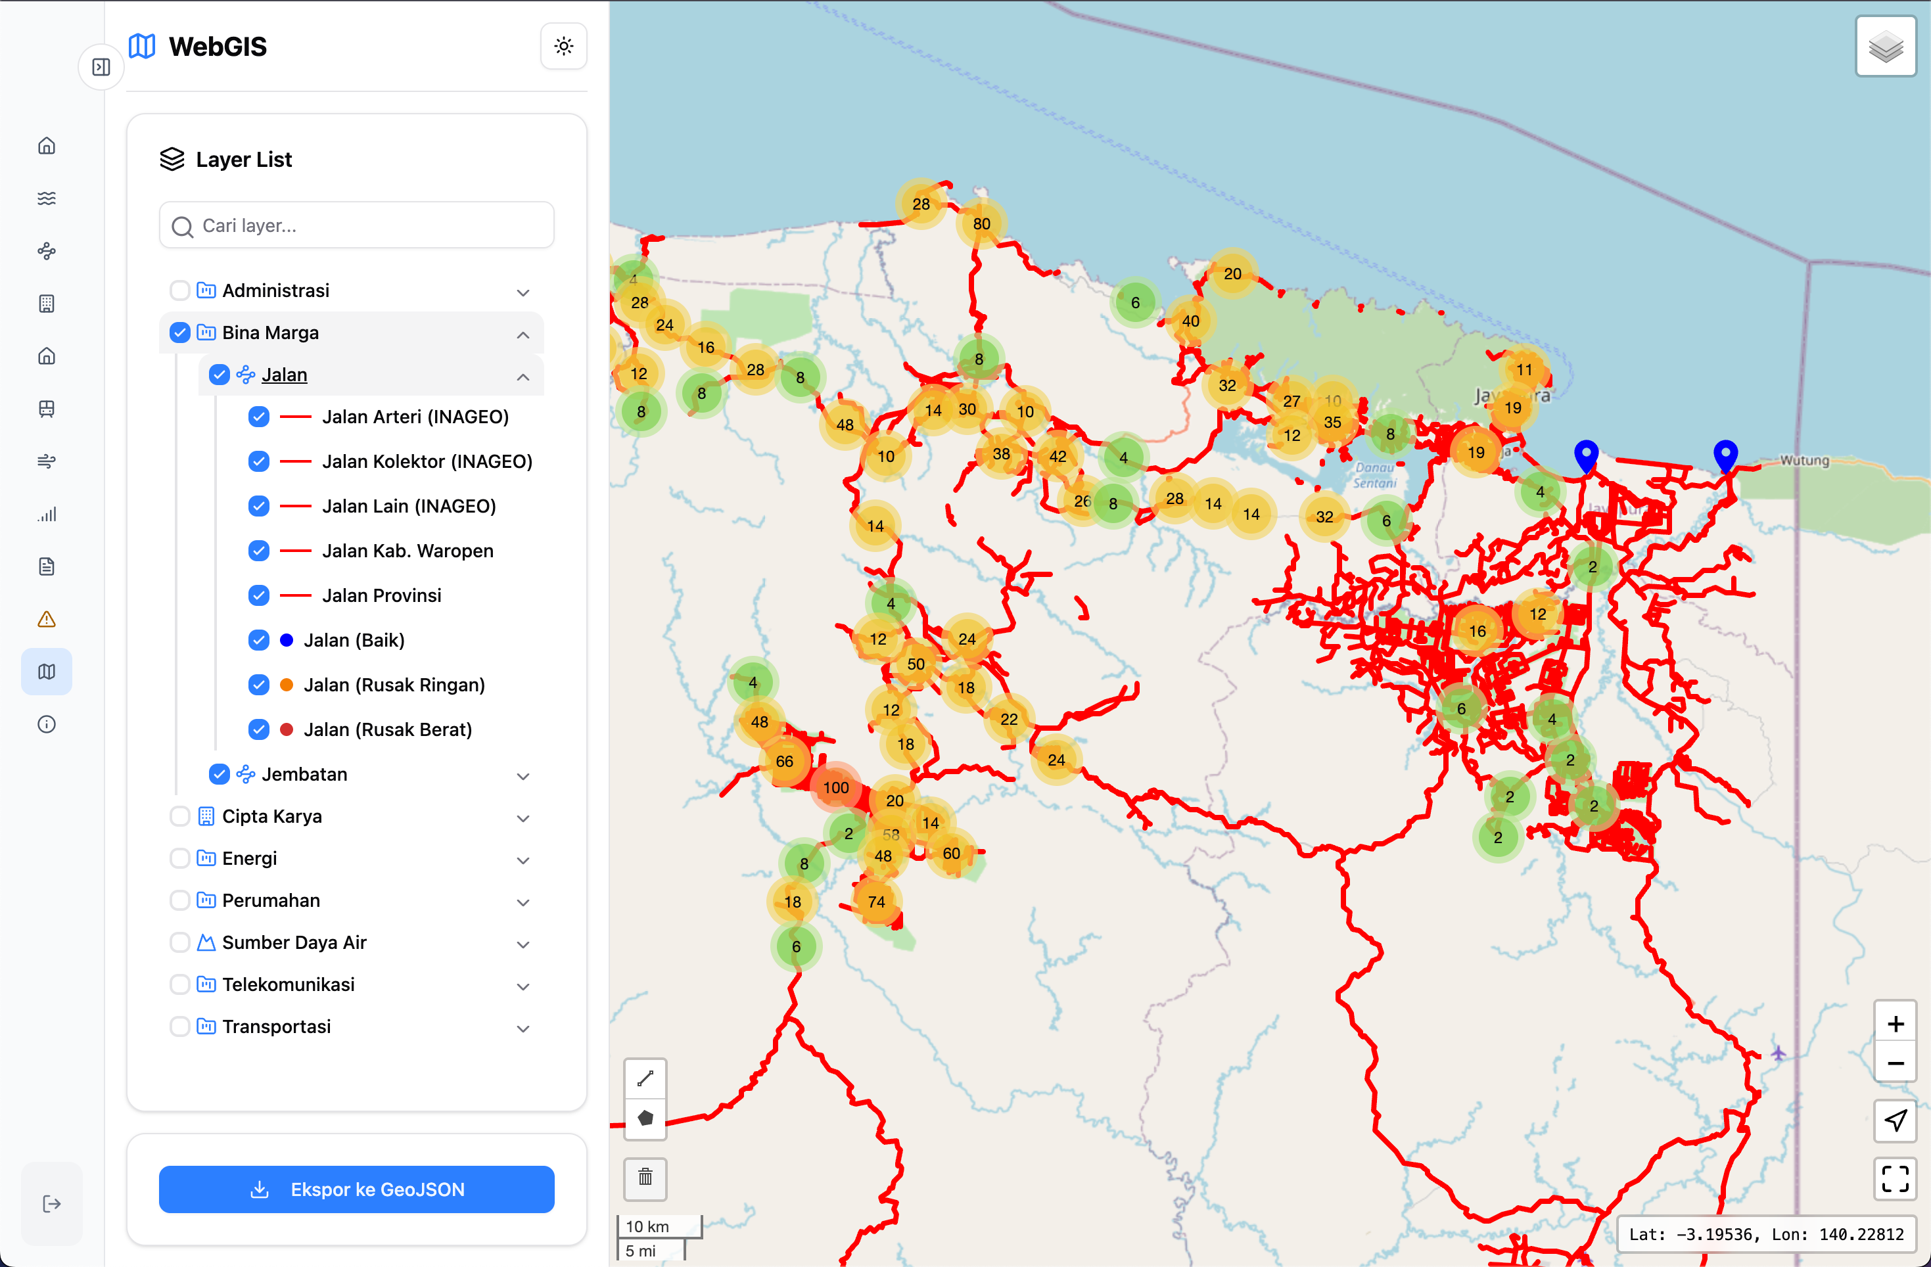Toggle the light/dark theme sun icon

563,46
